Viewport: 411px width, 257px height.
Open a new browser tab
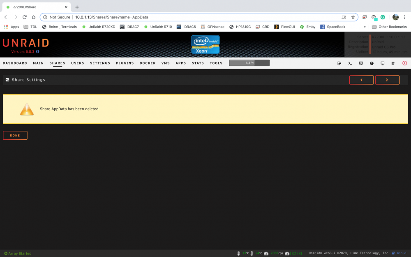pos(77,7)
